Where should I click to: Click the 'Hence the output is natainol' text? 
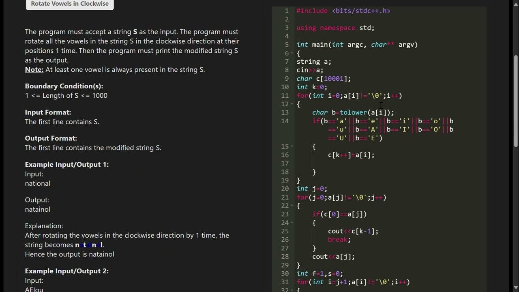tap(70, 254)
